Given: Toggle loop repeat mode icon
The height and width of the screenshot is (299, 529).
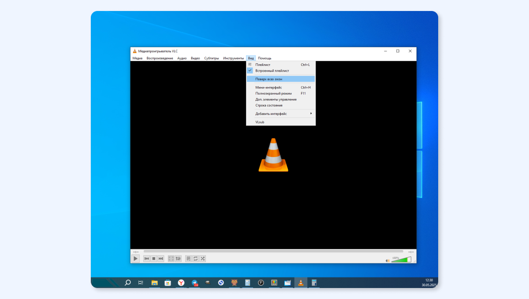Looking at the screenshot, I should click(x=195, y=259).
